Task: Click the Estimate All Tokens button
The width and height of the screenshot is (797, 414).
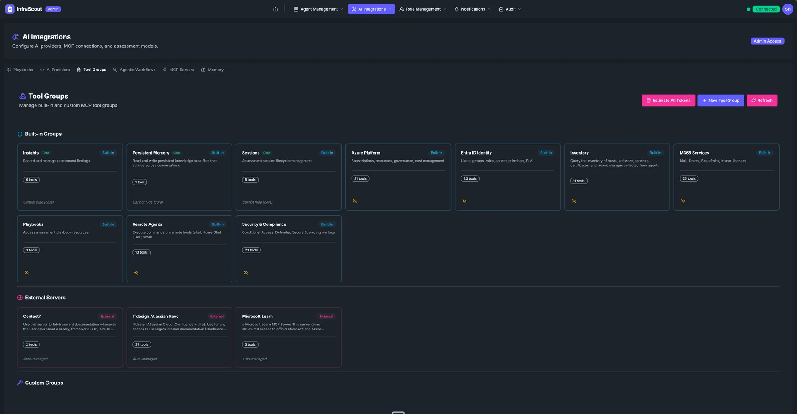Action: point(668,101)
